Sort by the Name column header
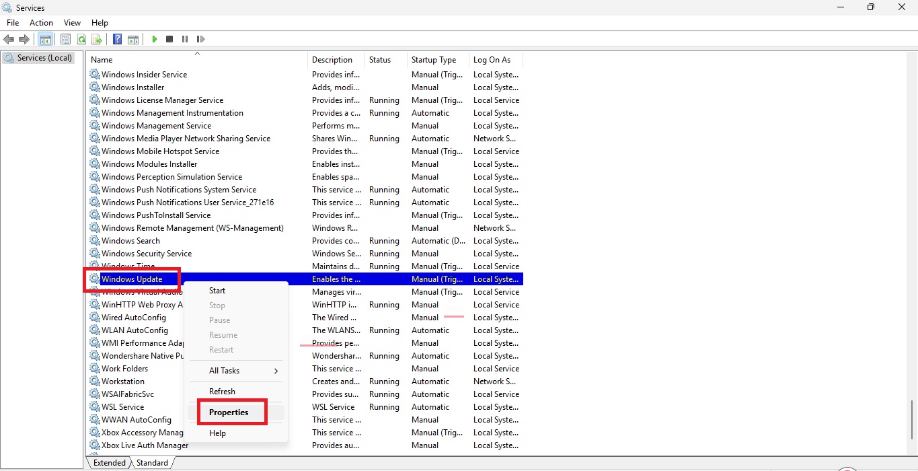The height and width of the screenshot is (471, 918). (197, 60)
